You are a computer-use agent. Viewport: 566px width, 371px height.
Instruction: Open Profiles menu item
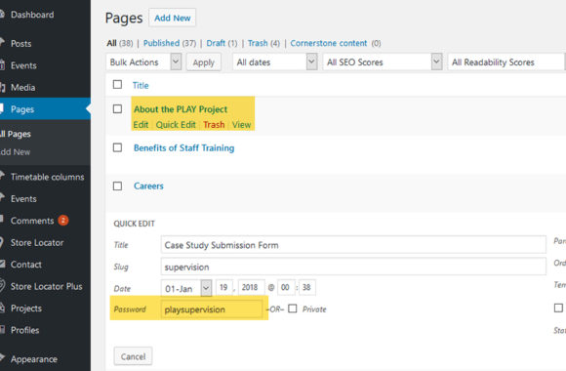(x=24, y=330)
